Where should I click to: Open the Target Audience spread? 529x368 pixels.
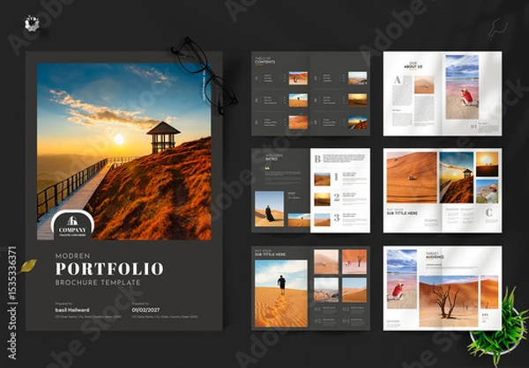443,288
